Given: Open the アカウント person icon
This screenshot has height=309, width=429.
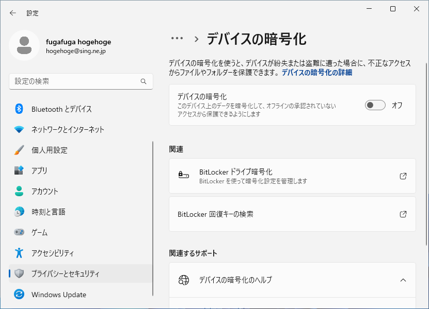Looking at the screenshot, I should pyautogui.click(x=19, y=191).
